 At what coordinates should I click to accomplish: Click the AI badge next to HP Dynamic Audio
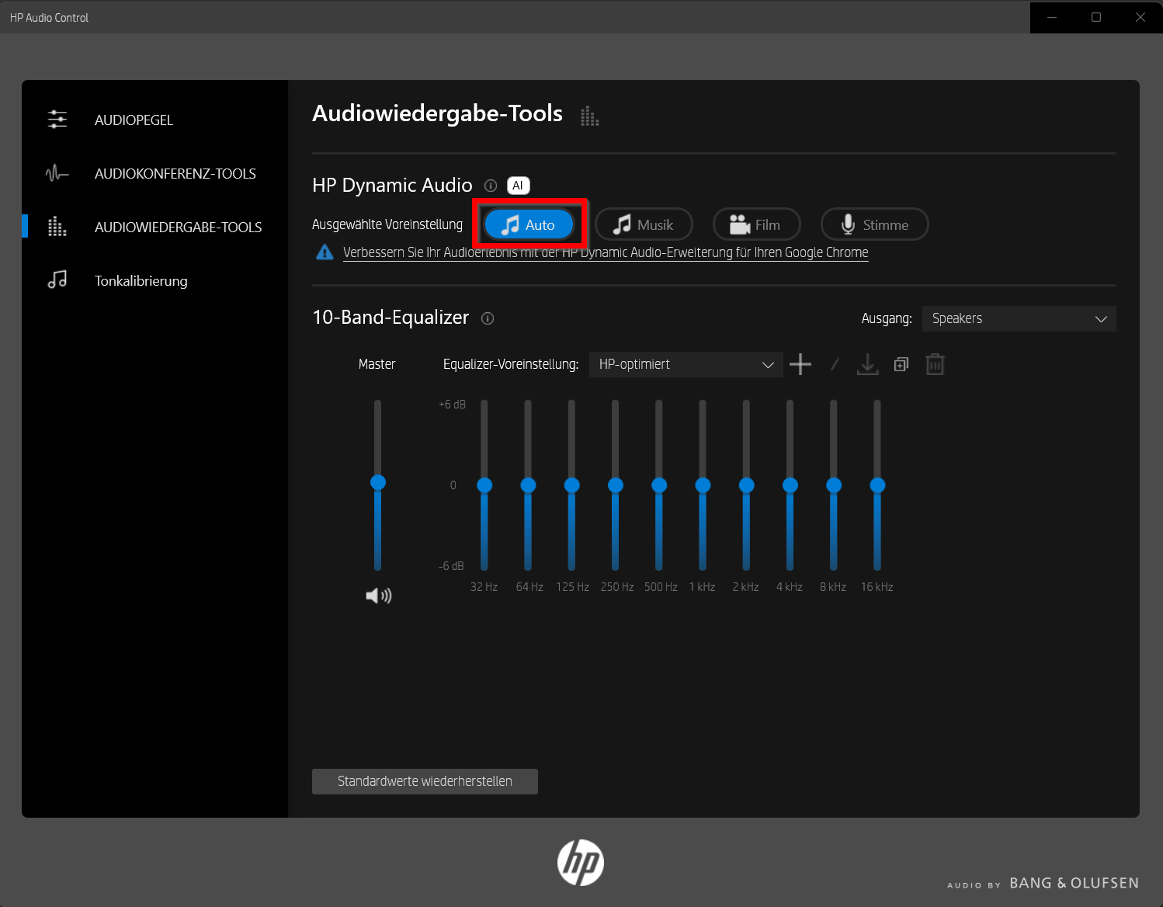pyautogui.click(x=518, y=186)
